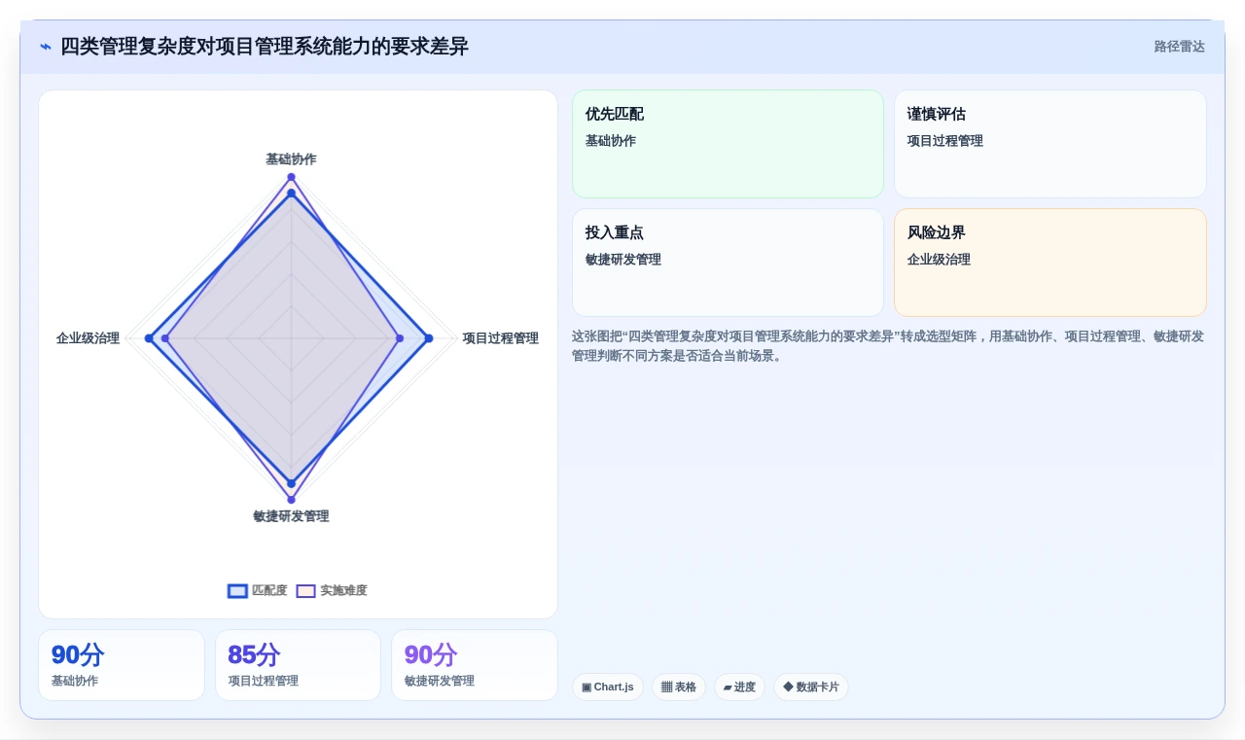This screenshot has height=740, width=1245.
Task: Click the 敏捷研发管理 text in 投入重点 card
Action: [x=622, y=260]
